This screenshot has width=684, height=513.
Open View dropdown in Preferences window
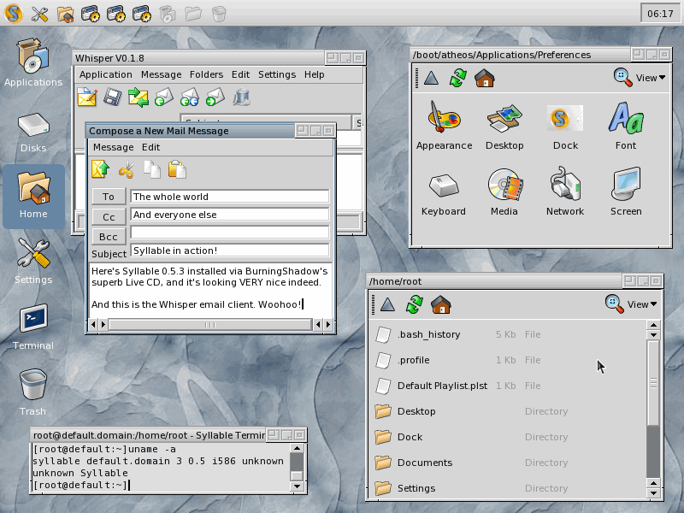pos(651,78)
